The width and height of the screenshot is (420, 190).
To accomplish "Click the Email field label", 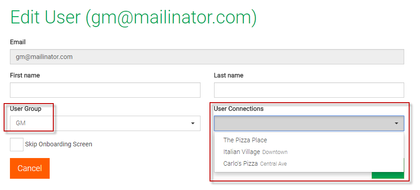I will (18, 42).
